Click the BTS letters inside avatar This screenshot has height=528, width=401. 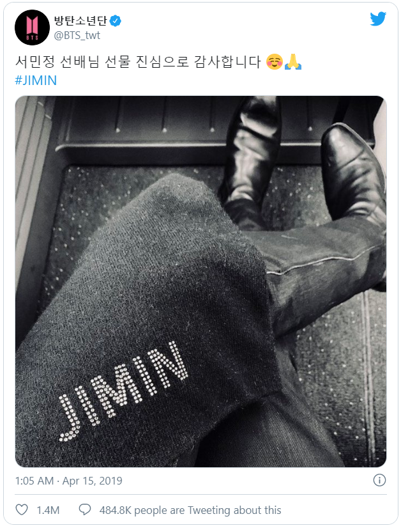[x=33, y=38]
